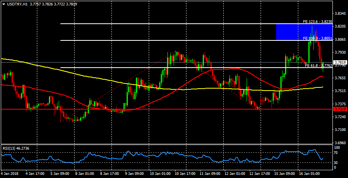Click the 16 Jan 01:00 time label
348x178 pixels.
tap(310, 174)
